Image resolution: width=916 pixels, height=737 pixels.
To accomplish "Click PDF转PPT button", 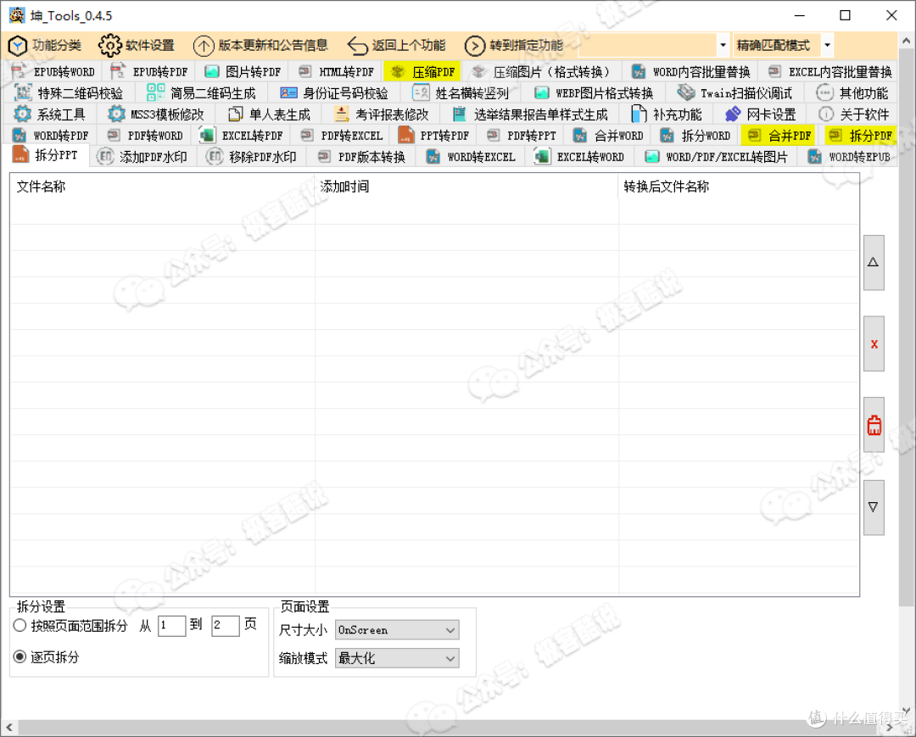I will (521, 136).
